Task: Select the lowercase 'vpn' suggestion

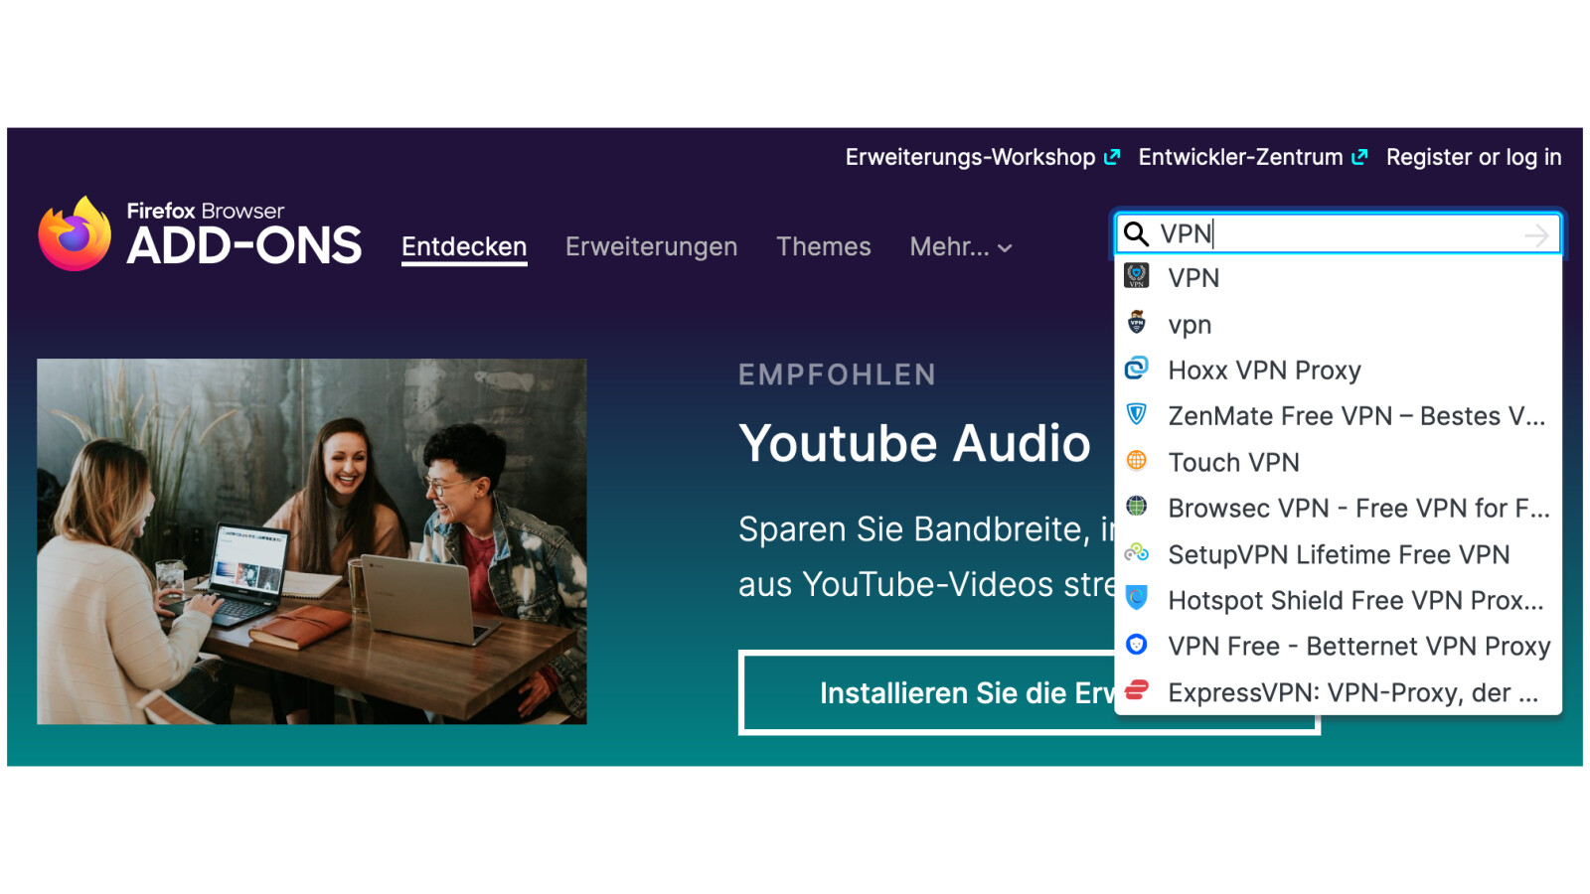Action: click(x=1338, y=324)
